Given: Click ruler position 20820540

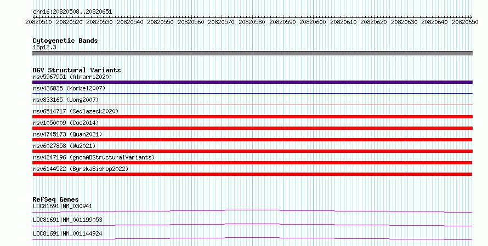Looking at the screenshot, I should (x=130, y=22).
